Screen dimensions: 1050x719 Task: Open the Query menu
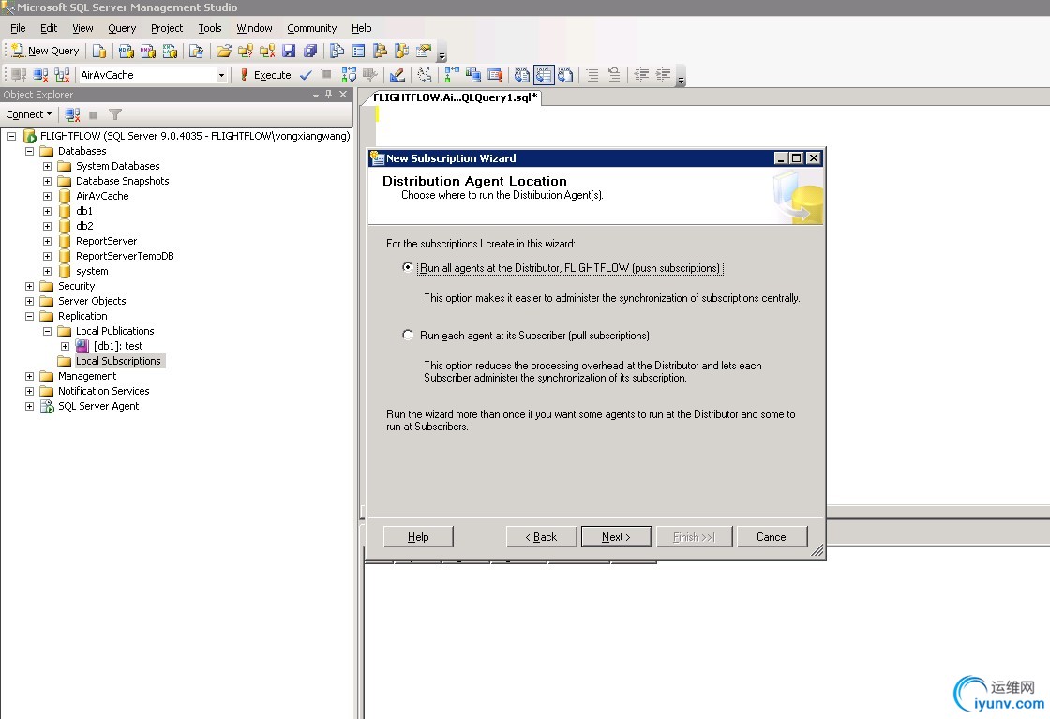click(x=122, y=28)
